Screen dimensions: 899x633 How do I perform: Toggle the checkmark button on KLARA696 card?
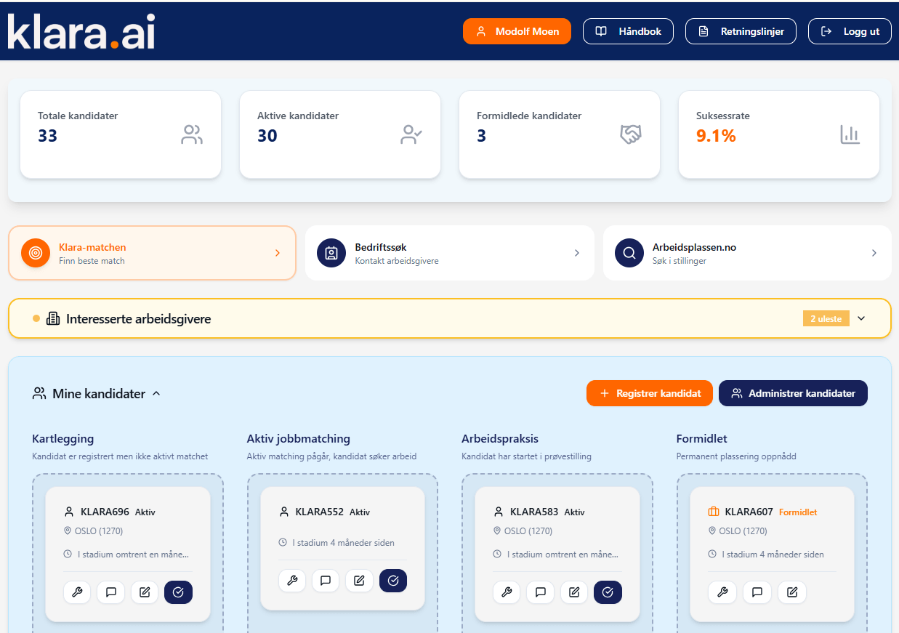pyautogui.click(x=178, y=592)
